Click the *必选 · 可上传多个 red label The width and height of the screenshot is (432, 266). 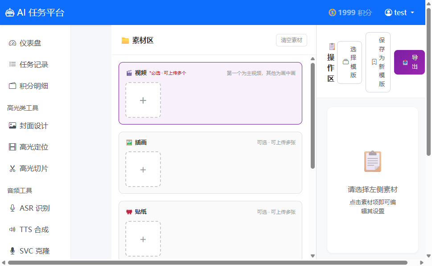pos(168,73)
